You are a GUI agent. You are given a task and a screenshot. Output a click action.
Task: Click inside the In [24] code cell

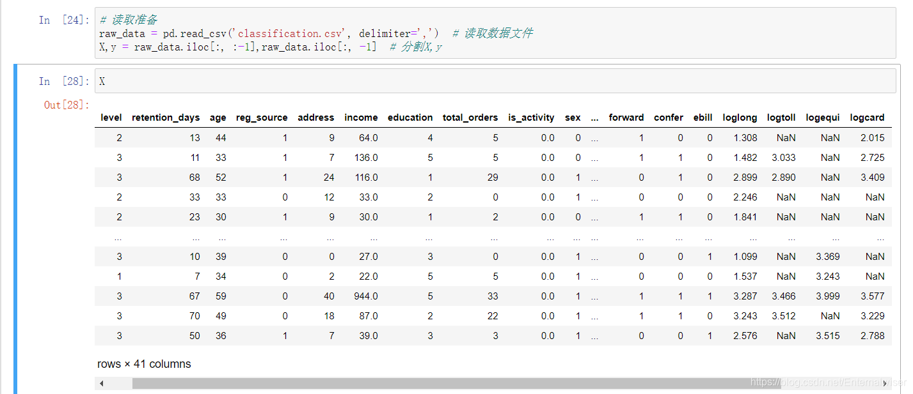click(495, 33)
